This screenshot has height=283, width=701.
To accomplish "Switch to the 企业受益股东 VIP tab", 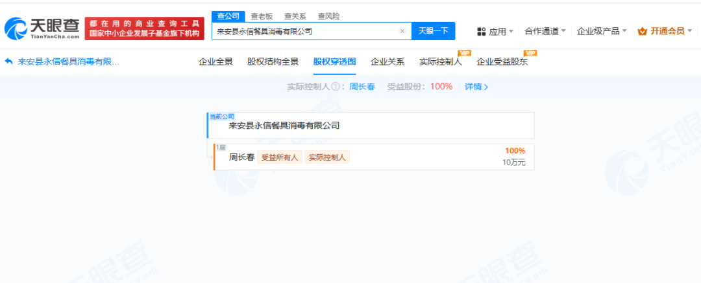I will [x=502, y=62].
